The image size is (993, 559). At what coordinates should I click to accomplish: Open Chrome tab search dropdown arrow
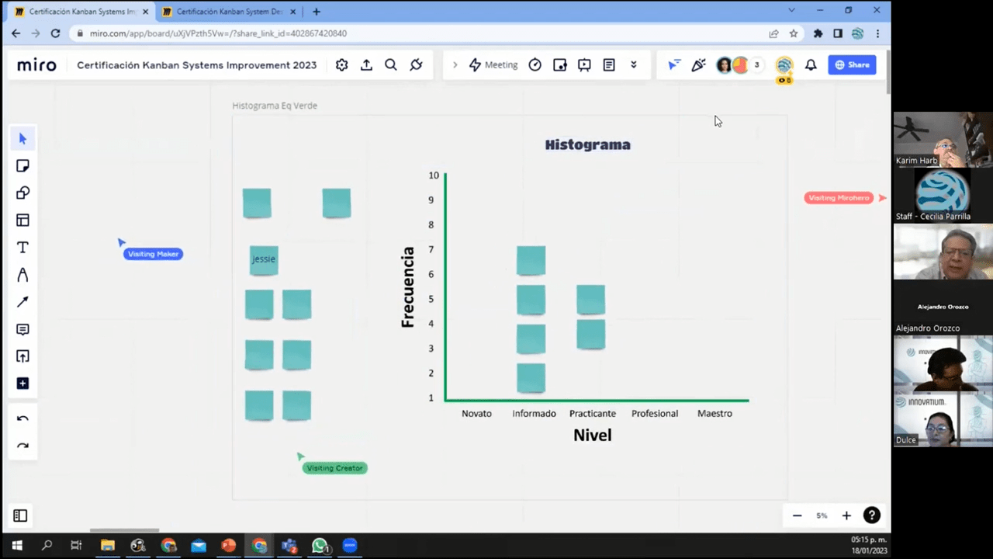click(x=791, y=11)
